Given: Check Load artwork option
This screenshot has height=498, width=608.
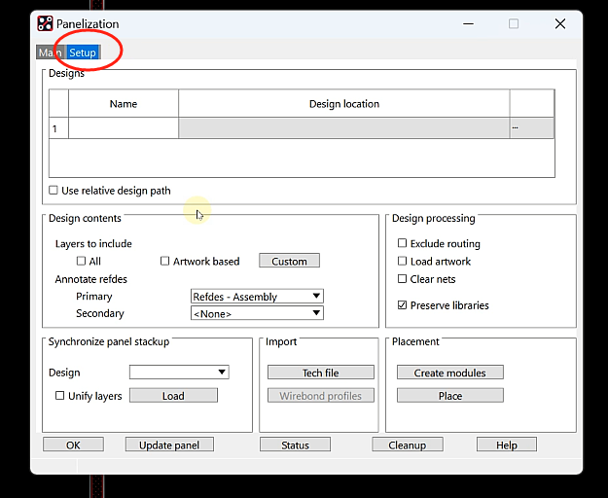Looking at the screenshot, I should pos(402,261).
